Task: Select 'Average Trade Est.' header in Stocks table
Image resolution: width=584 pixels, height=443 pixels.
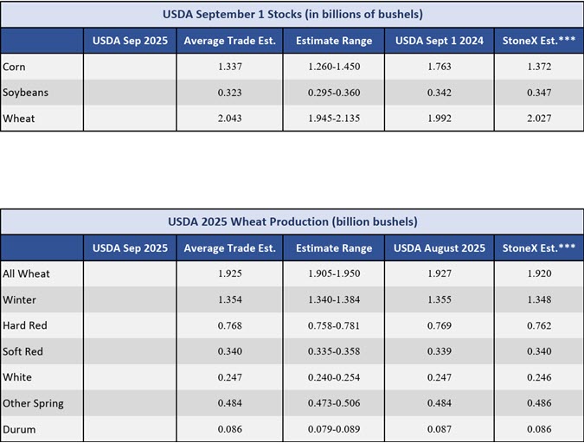Action: coord(230,41)
